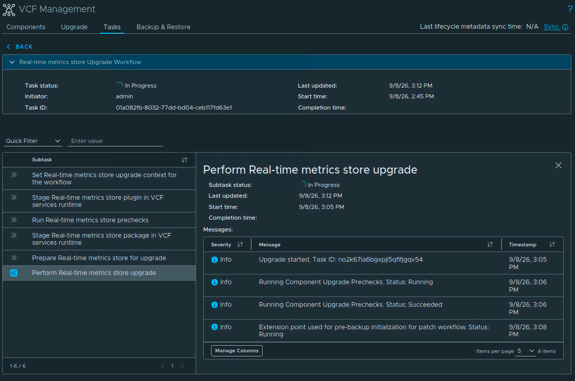
Task: Expand details for Stage package subtask
Action: [14, 236]
